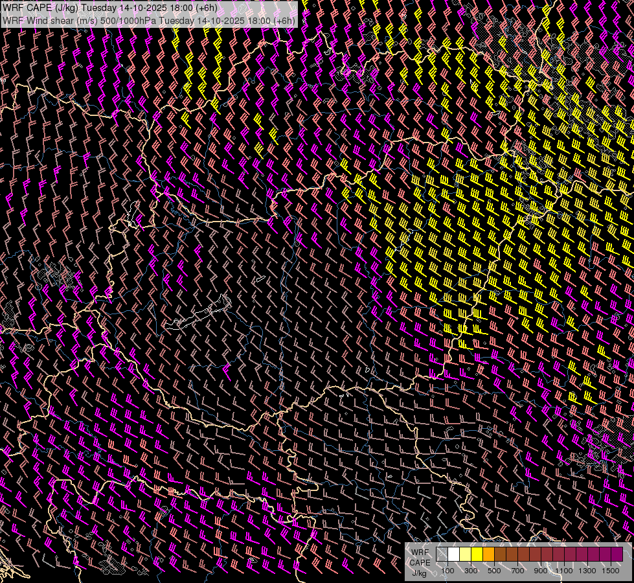Click the first brown swatch after orange
This screenshot has width=634, height=583.
(501, 554)
